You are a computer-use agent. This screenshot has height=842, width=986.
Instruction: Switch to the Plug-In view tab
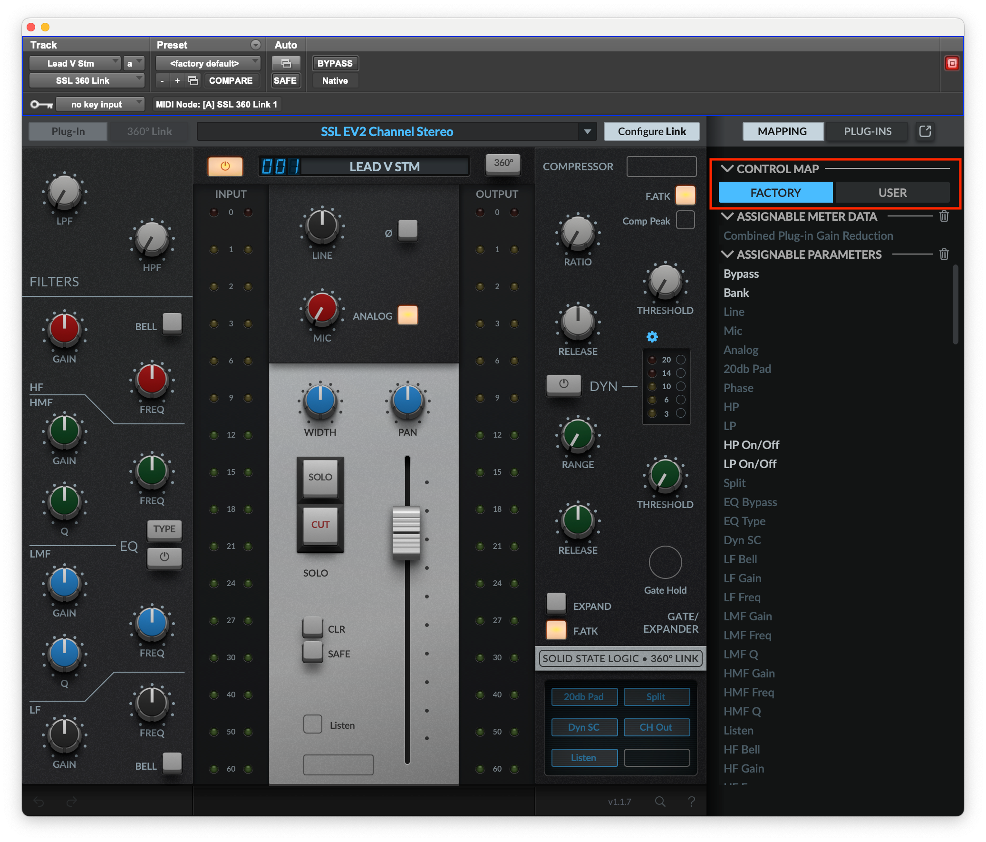(x=68, y=131)
